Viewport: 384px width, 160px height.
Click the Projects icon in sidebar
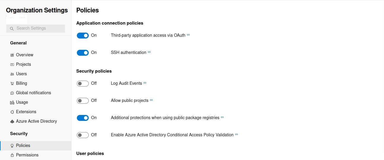[x=12, y=65]
